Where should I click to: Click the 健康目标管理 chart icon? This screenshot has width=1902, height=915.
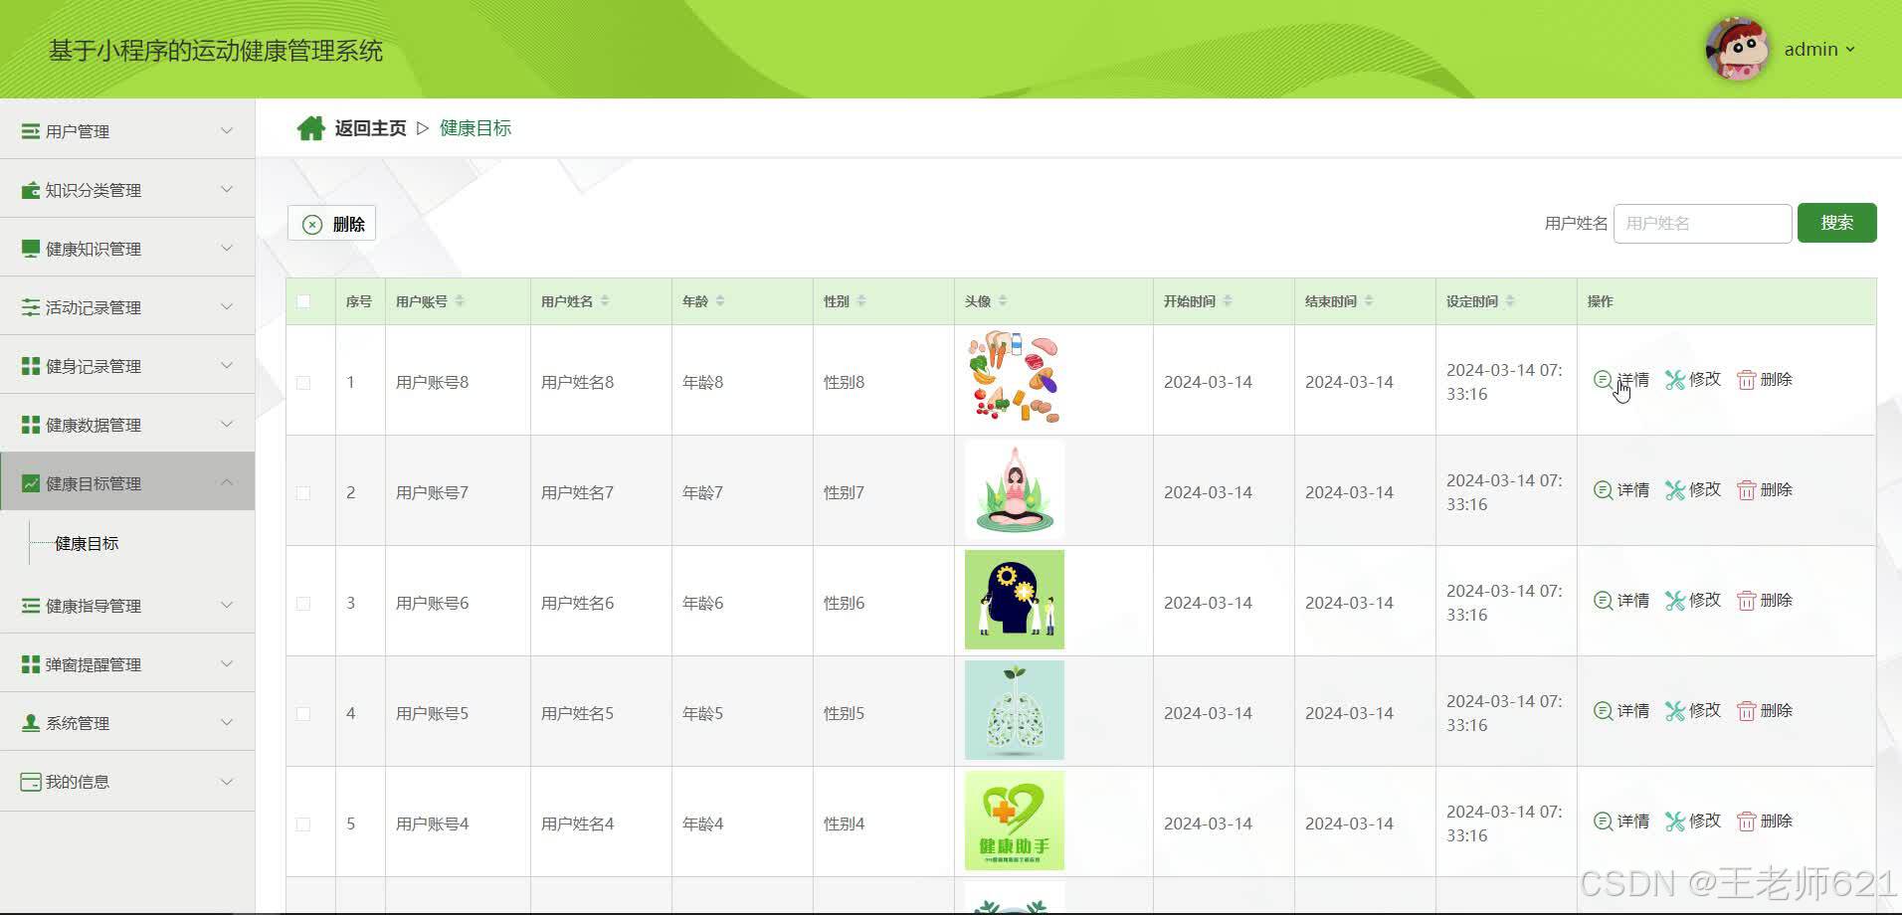click(31, 483)
